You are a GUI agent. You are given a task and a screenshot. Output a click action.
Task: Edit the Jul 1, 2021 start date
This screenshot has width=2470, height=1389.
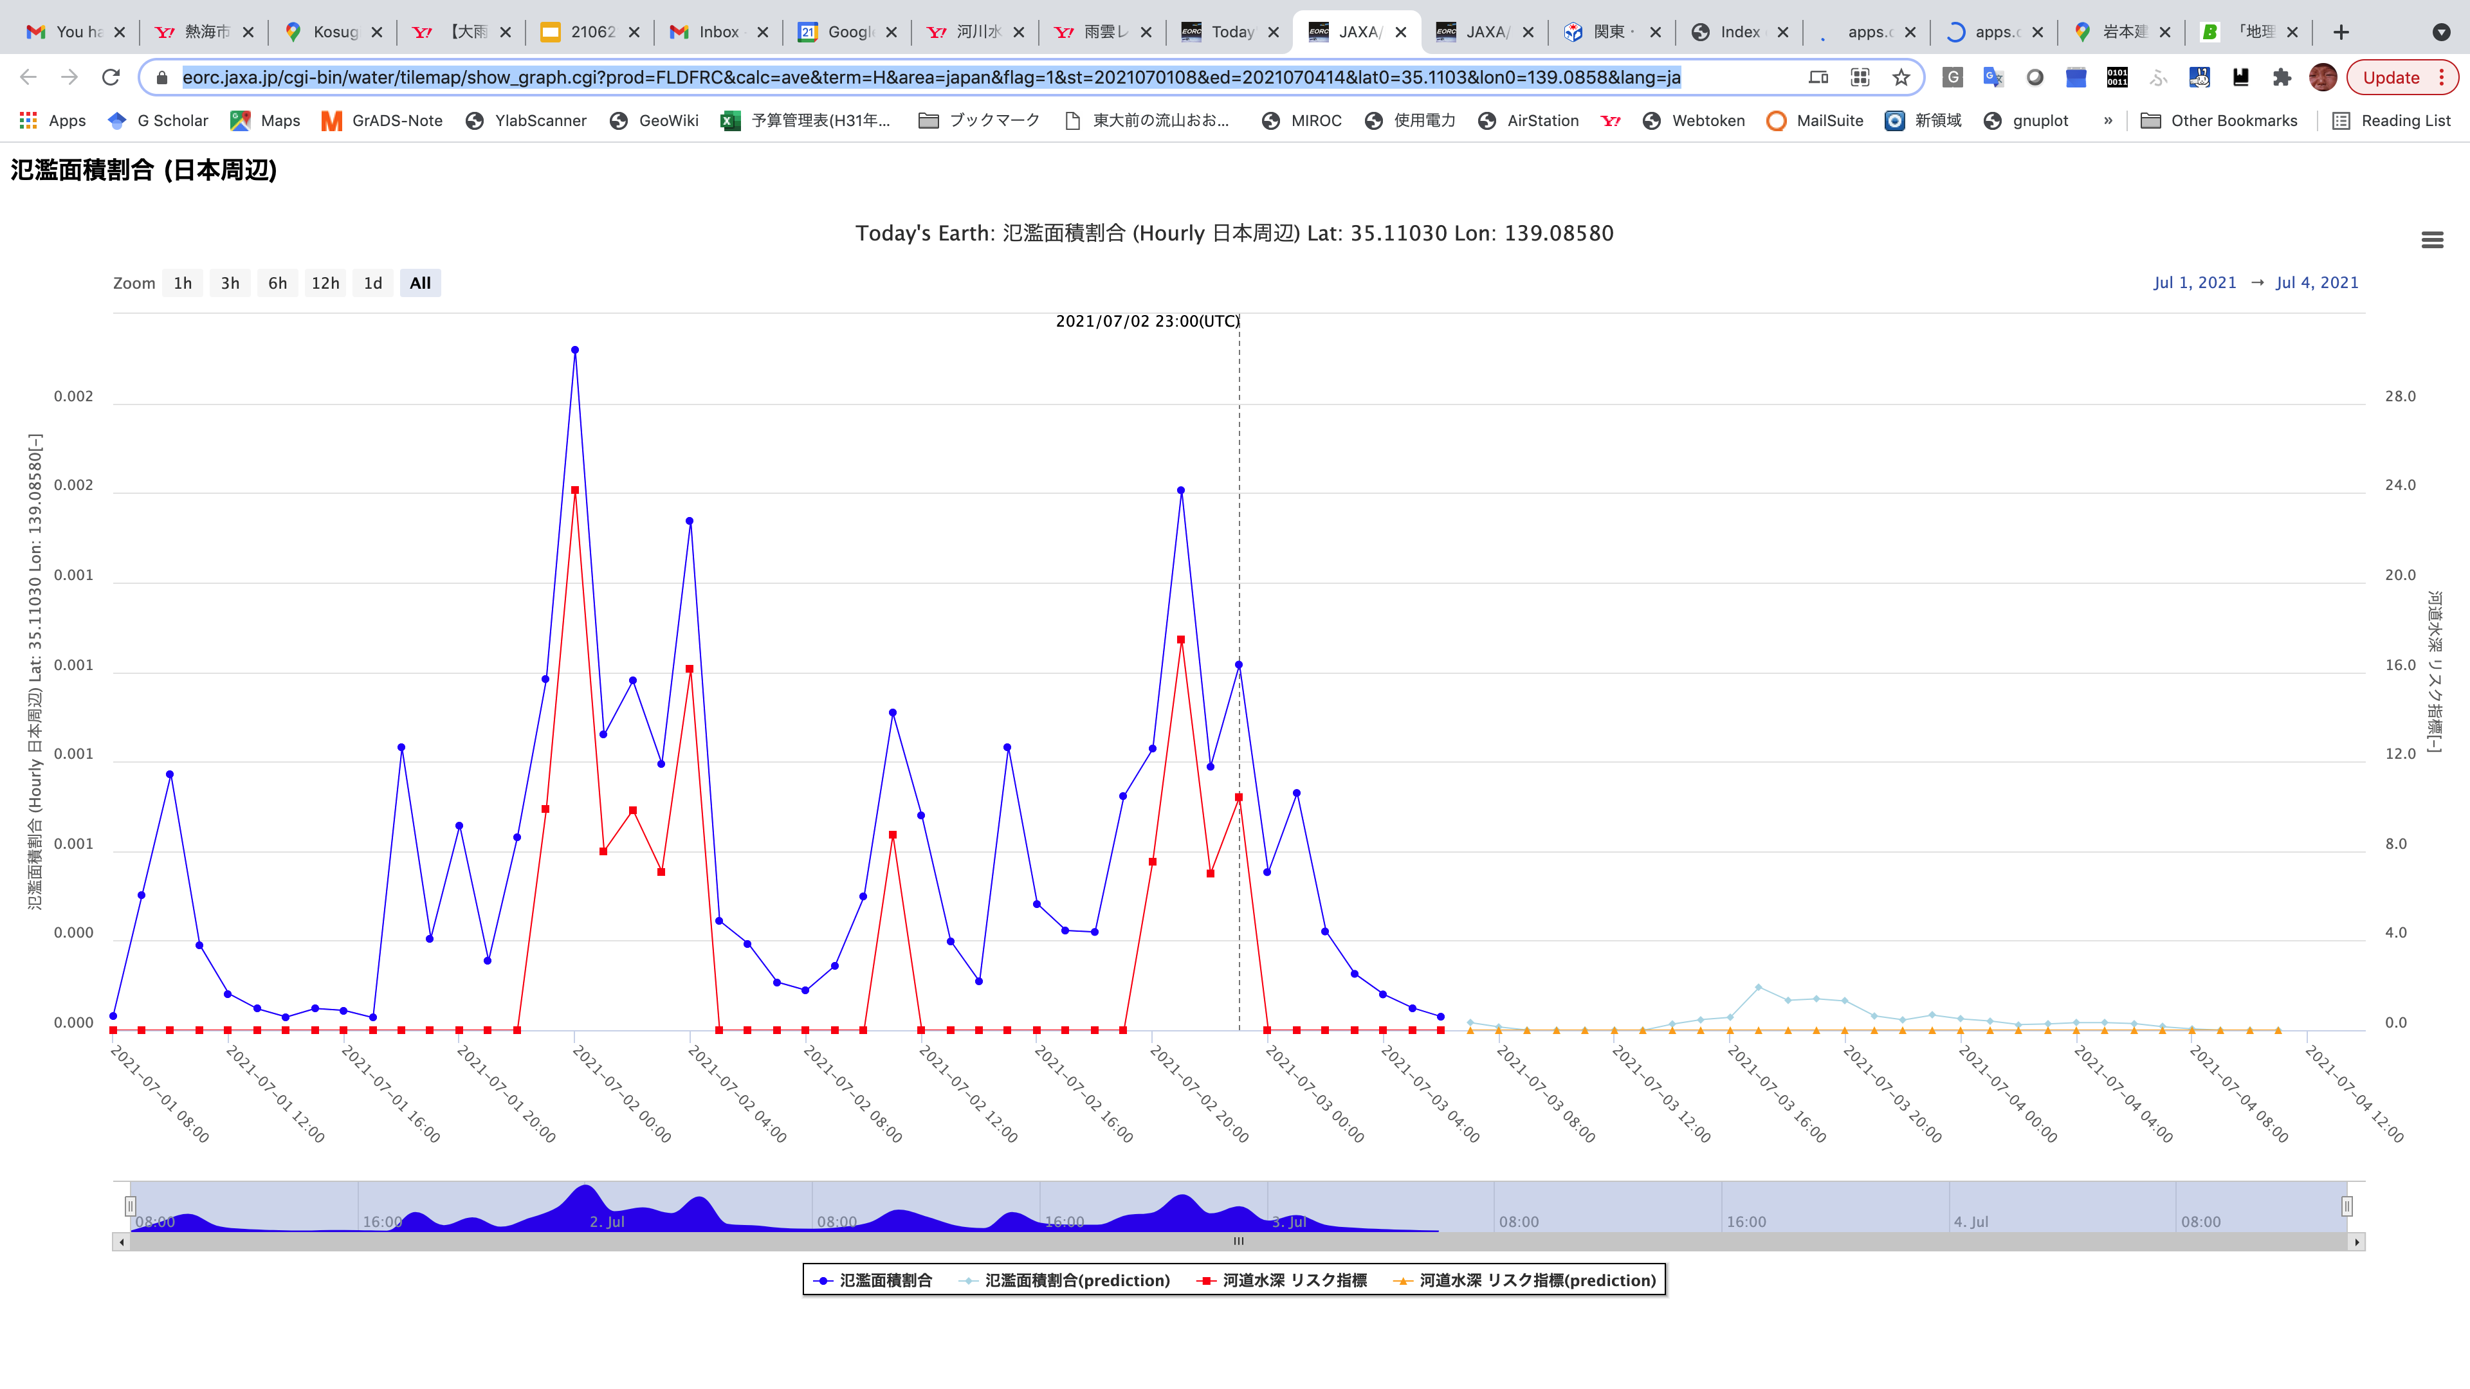pos(2195,283)
